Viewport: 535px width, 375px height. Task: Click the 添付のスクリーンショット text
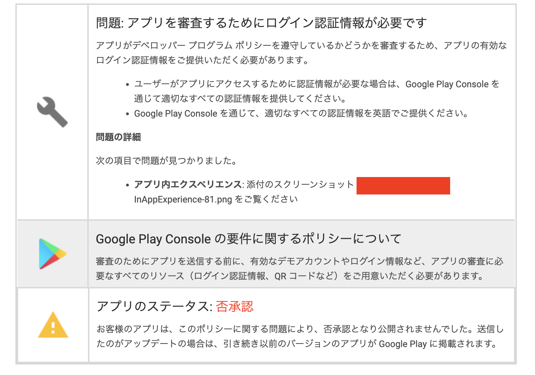300,184
